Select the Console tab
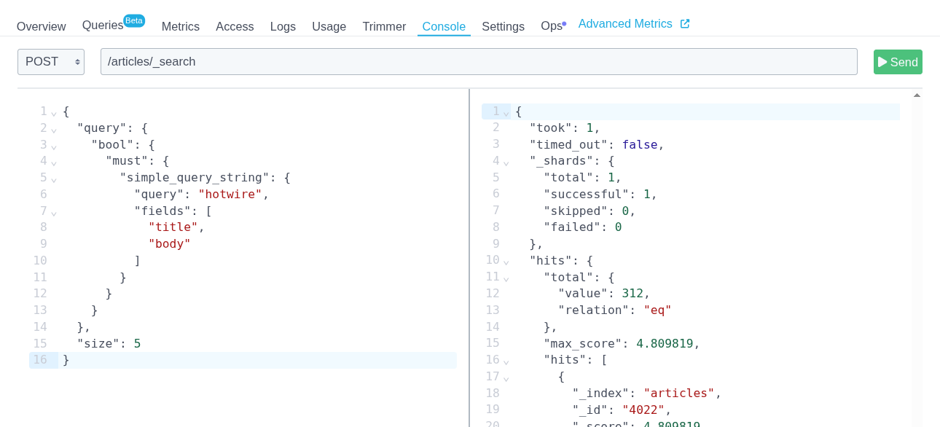This screenshot has height=427, width=940. coord(444,26)
